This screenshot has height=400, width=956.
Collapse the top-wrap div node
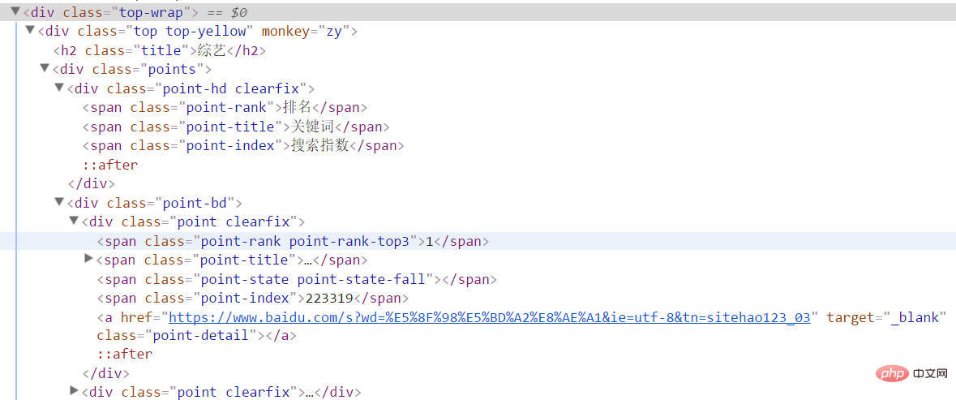(15, 11)
